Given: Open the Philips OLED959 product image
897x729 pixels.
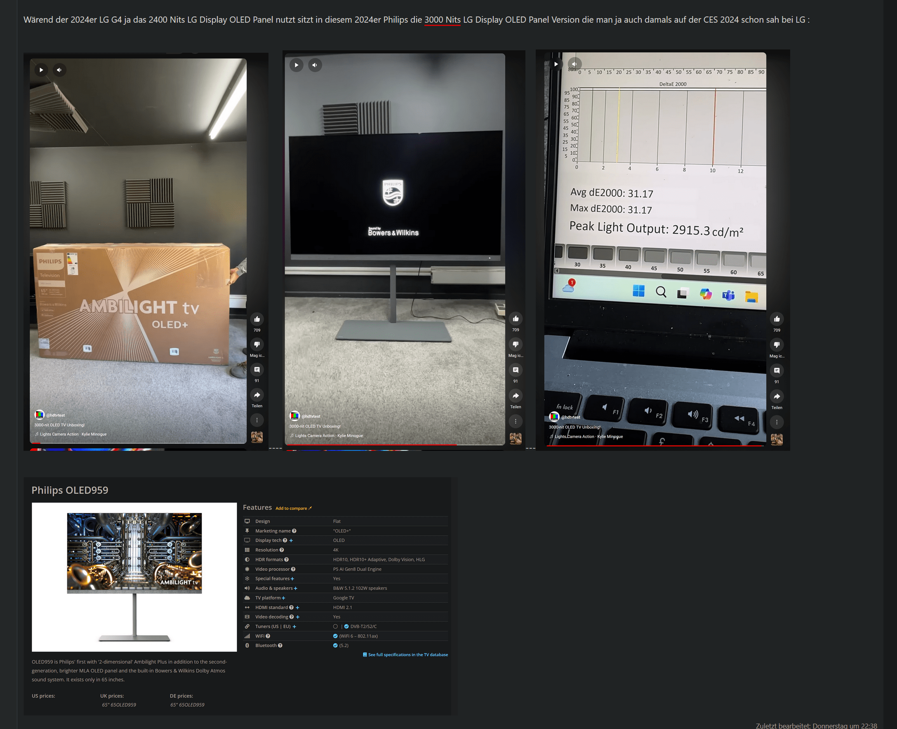Looking at the screenshot, I should pyautogui.click(x=134, y=577).
